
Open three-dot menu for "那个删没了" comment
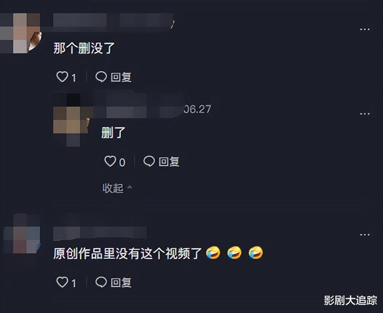point(364,29)
